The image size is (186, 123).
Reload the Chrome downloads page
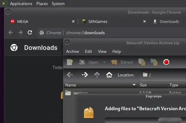click(30, 32)
